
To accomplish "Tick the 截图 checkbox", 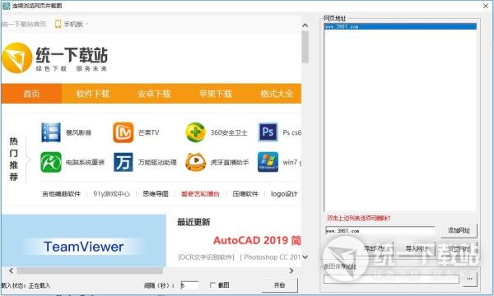I will click(212, 285).
